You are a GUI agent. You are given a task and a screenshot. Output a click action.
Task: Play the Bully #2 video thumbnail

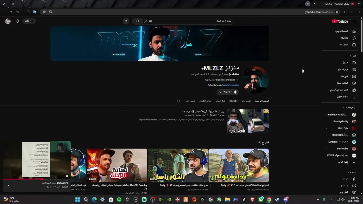pyautogui.click(x=178, y=165)
